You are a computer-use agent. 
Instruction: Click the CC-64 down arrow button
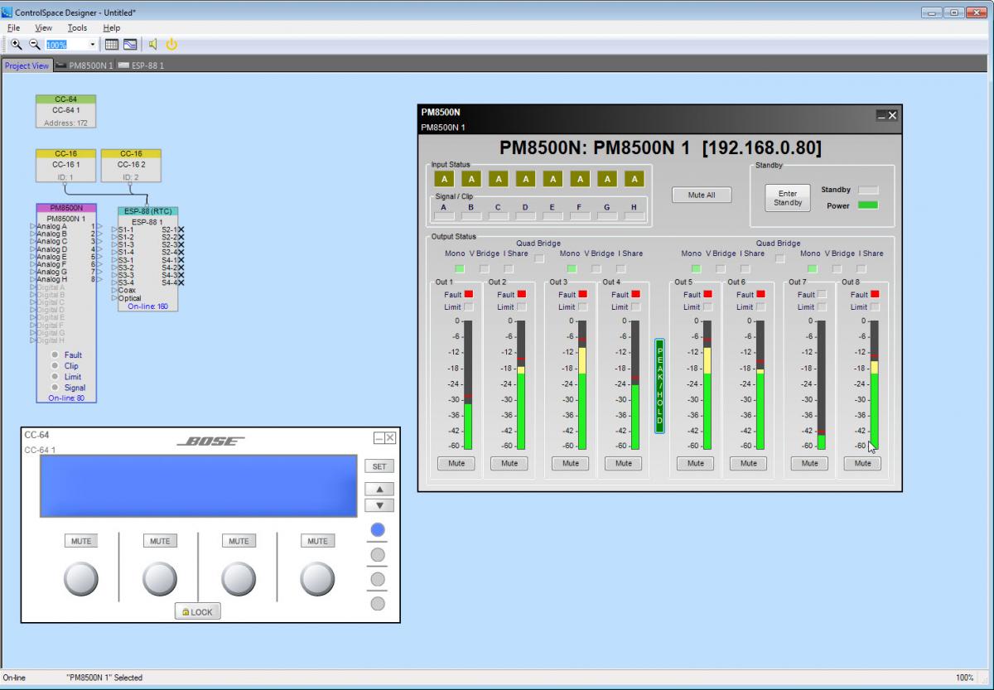point(379,505)
